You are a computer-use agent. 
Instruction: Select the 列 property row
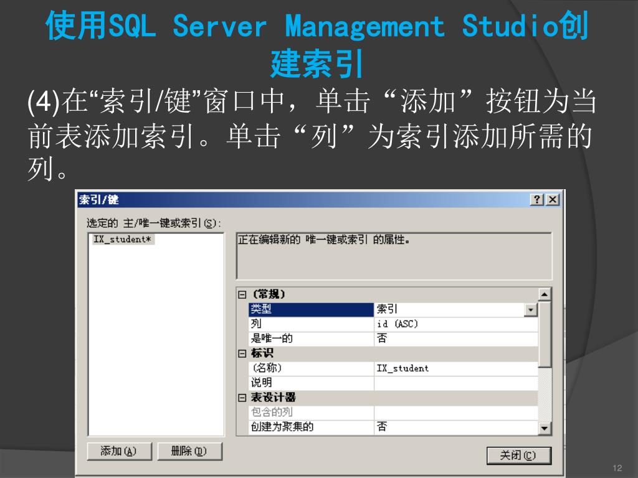(311, 324)
